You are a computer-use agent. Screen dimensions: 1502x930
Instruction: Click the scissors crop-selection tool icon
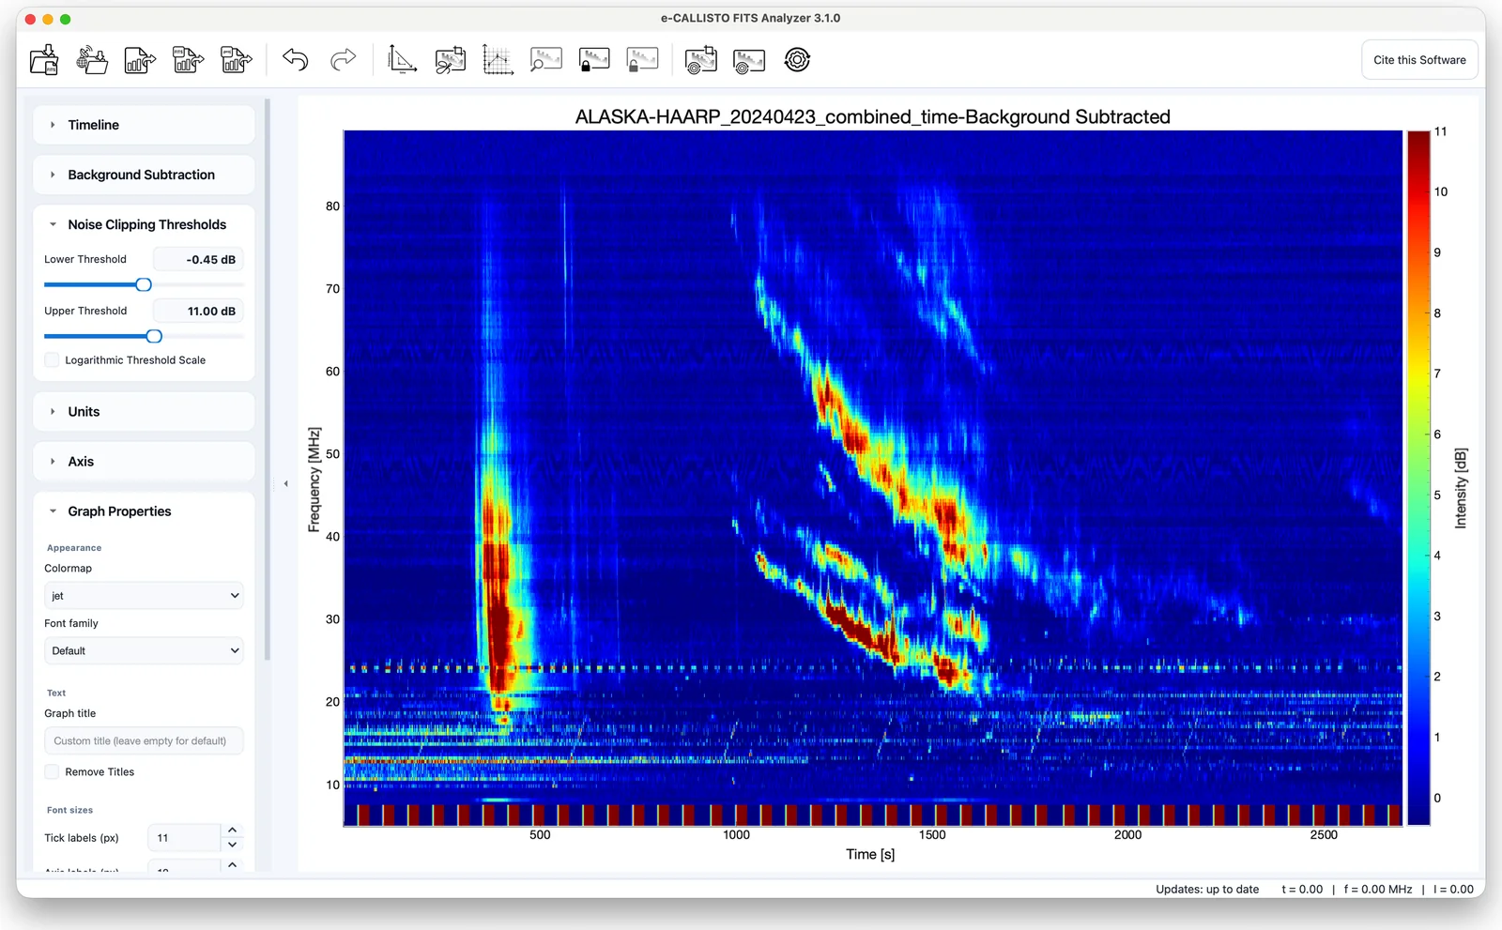[x=450, y=60]
